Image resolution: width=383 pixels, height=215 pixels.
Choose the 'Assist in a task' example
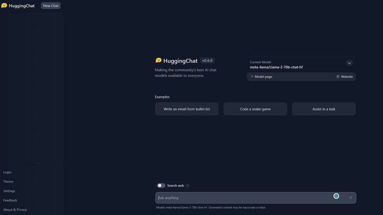tap(324, 109)
